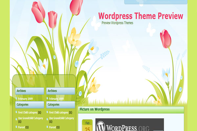Open February 2009 in left Archives column
The image size is (197, 131).
pyautogui.click(x=25, y=99)
